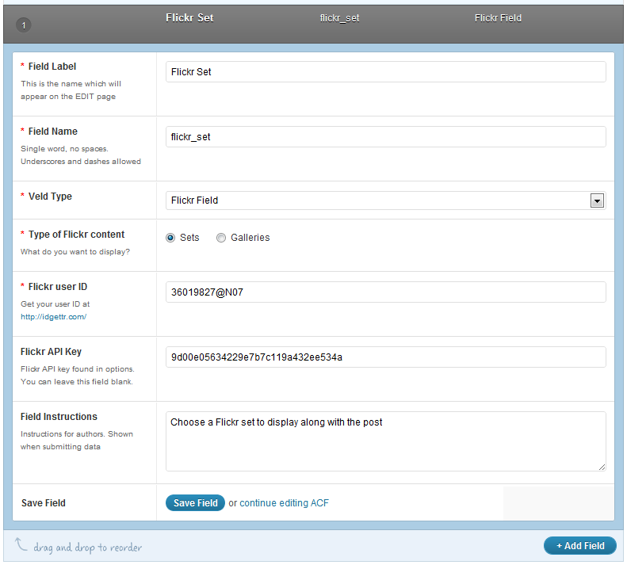The height and width of the screenshot is (565, 627).
Task: Click the drag and drop to reorder hint
Action: point(87,548)
